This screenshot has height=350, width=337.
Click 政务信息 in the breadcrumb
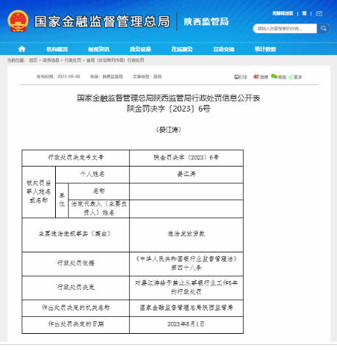coord(51,60)
